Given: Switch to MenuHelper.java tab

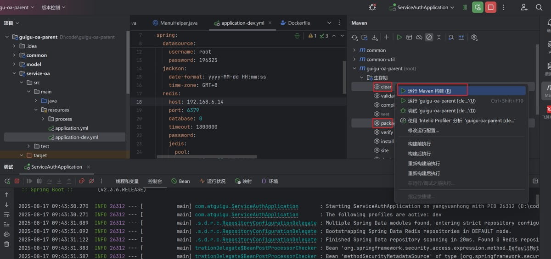Looking at the screenshot, I should 174,23.
